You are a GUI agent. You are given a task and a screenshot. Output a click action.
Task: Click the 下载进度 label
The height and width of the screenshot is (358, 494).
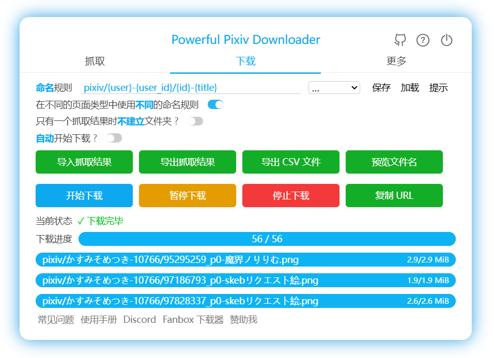(54, 239)
